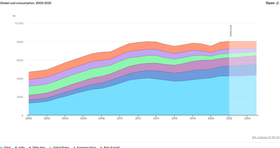This screenshot has height=148, width=280.
Task: Toggle the Rest of world legend label
Action: click(x=111, y=147)
